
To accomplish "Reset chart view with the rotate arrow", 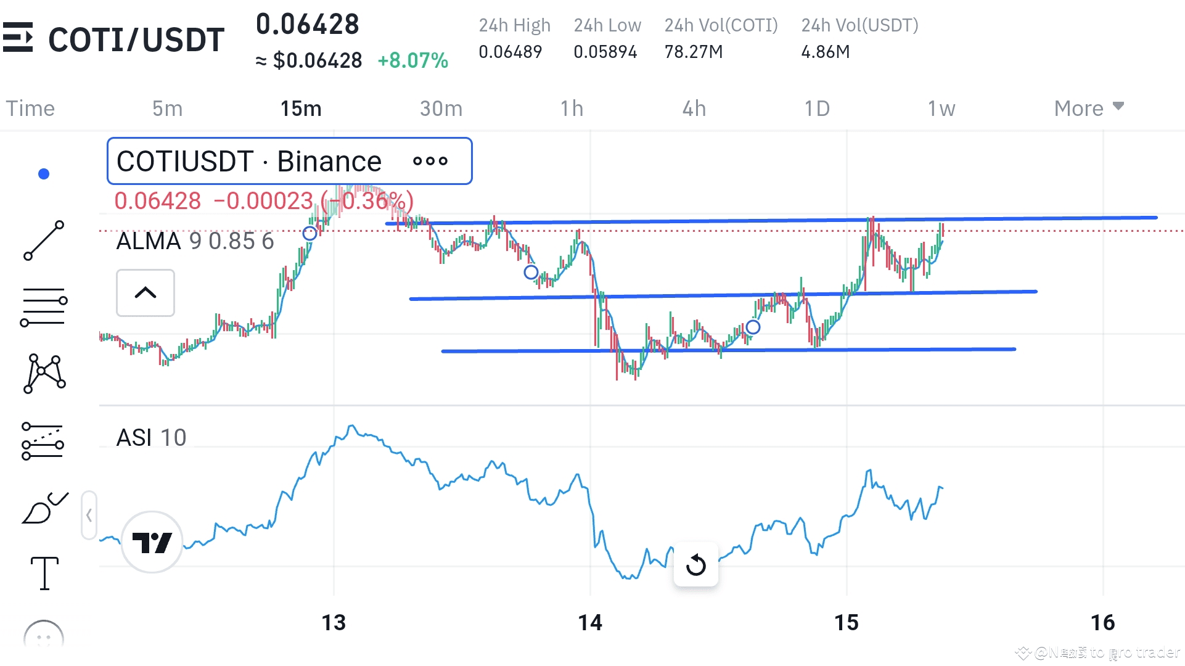I will tap(695, 565).
